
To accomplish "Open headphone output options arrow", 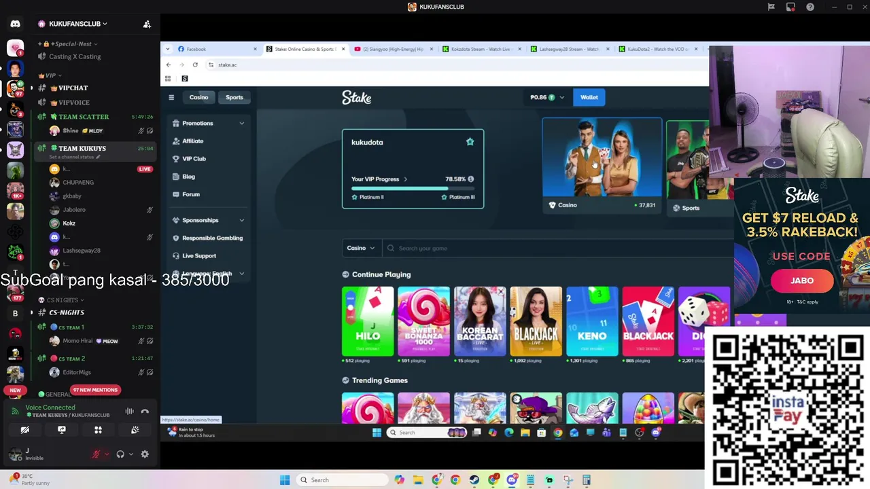I will click(130, 454).
